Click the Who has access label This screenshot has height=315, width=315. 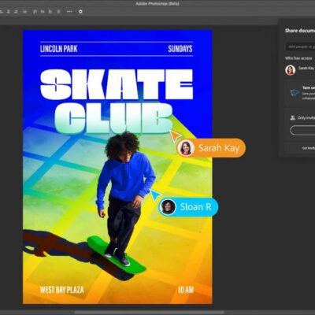click(298, 58)
